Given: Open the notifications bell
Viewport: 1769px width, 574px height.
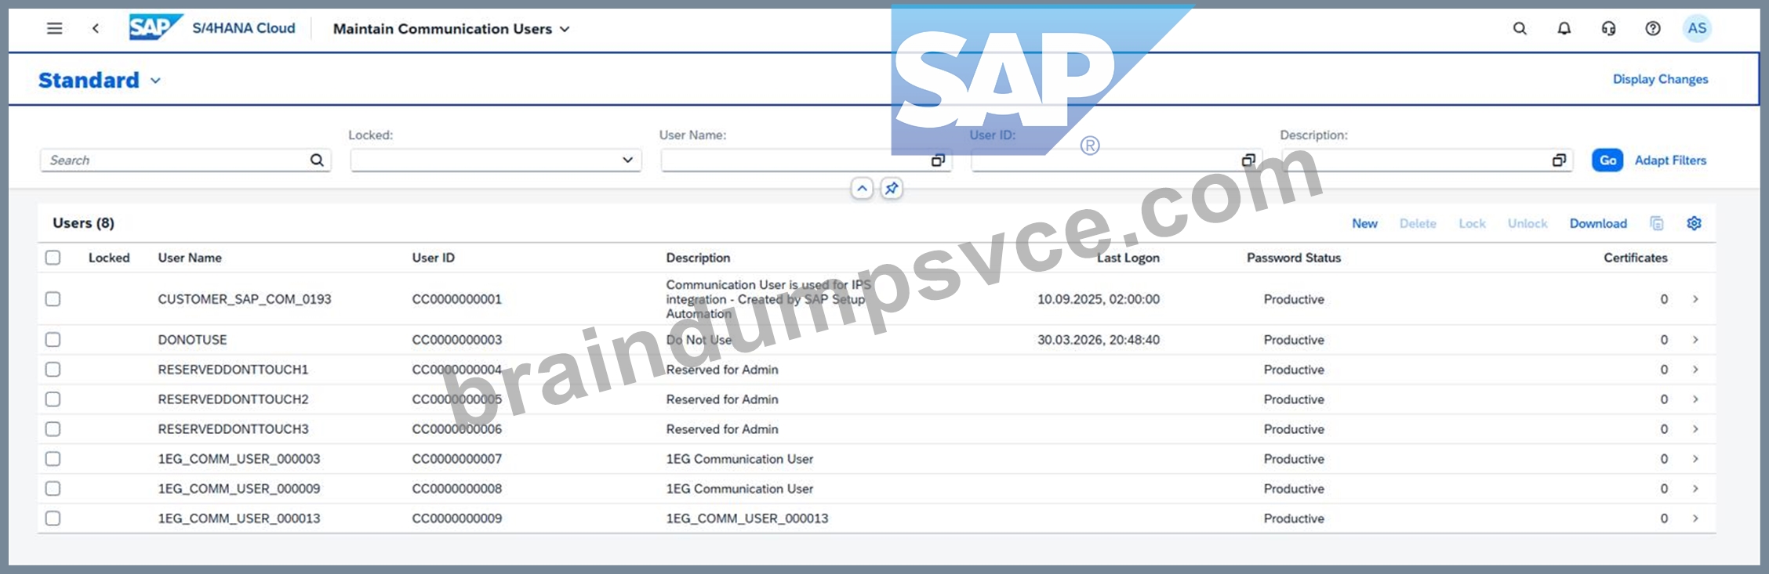Looking at the screenshot, I should click(x=1564, y=29).
